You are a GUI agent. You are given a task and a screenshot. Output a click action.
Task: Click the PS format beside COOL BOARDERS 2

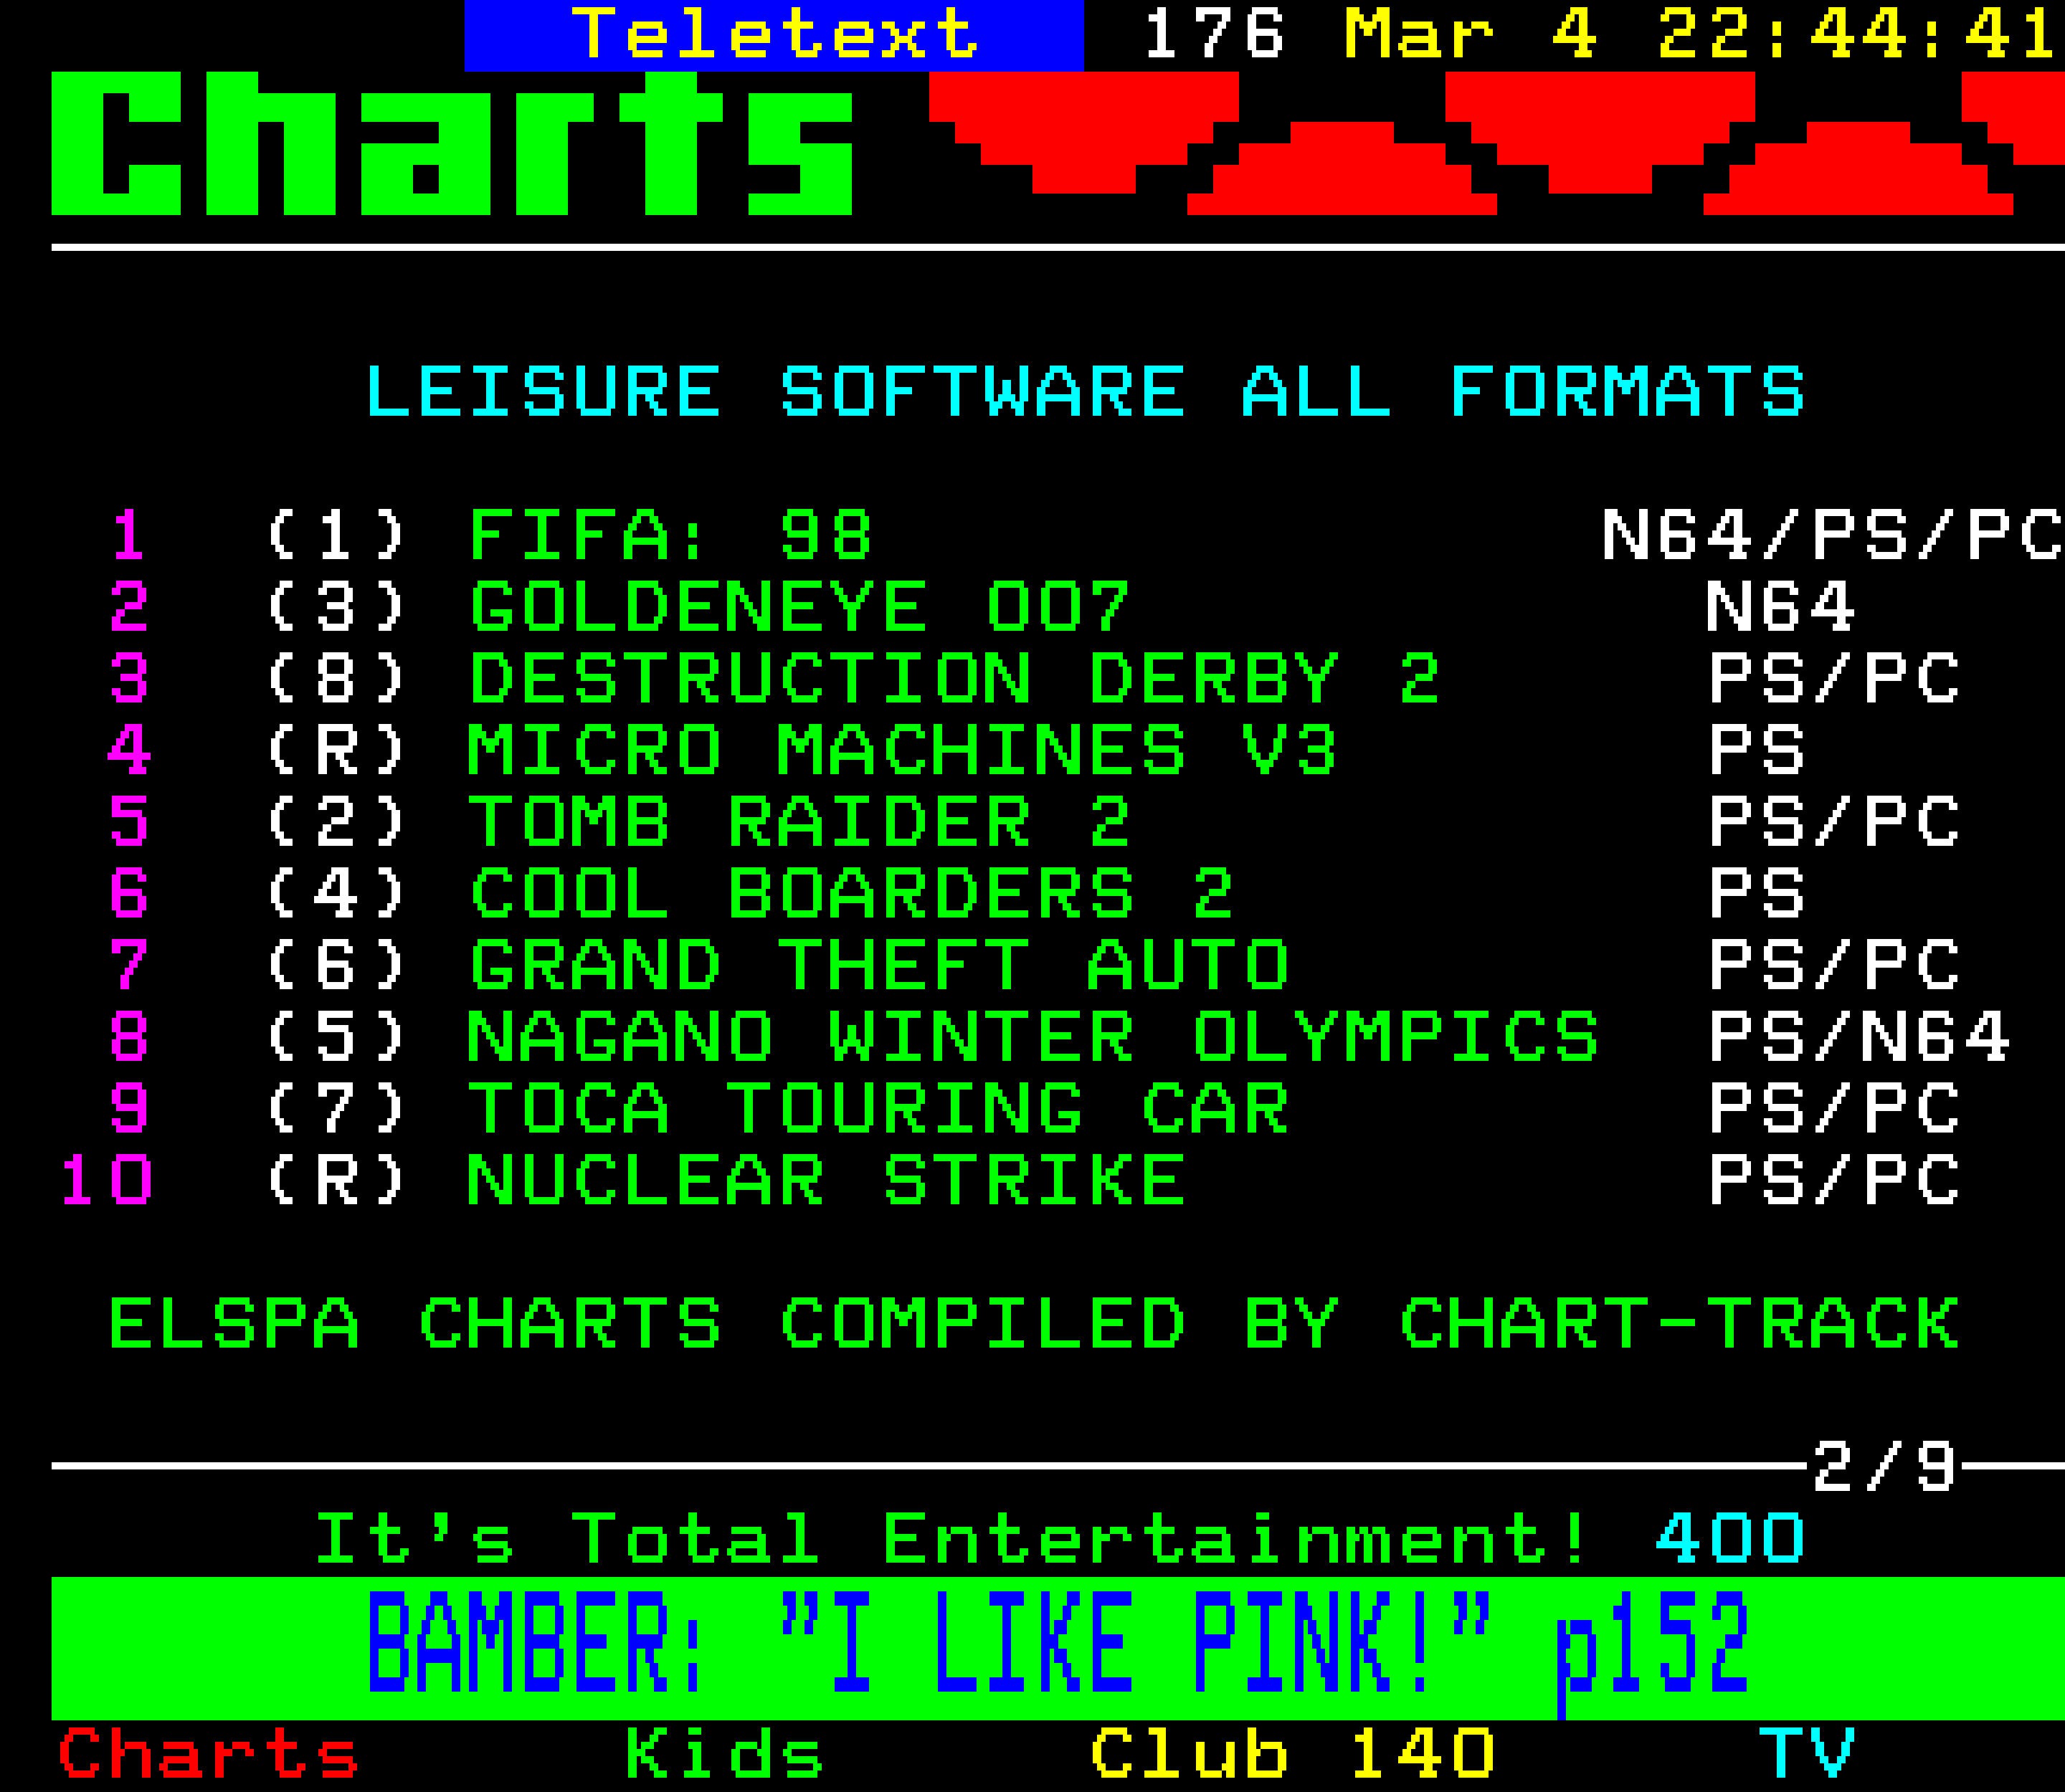click(1756, 894)
